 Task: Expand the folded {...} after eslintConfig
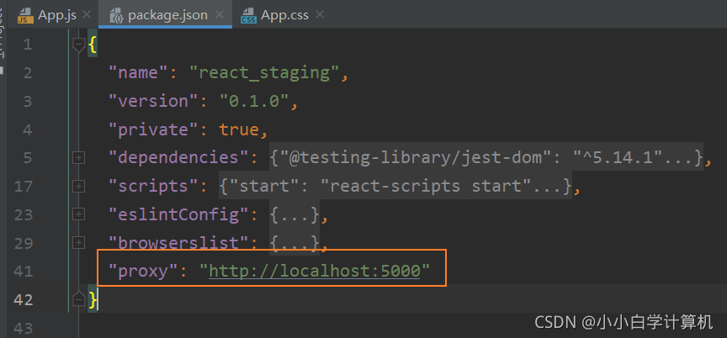(295, 215)
